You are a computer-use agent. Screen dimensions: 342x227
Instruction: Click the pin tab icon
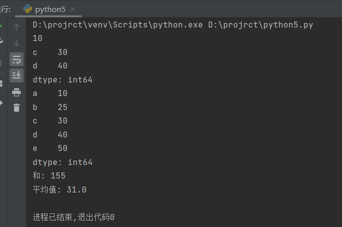2,103
